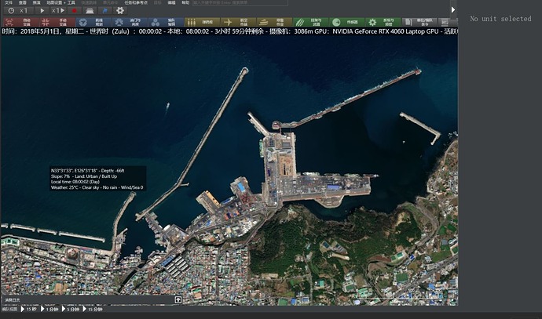The width and height of the screenshot is (542, 319).
Task: Click the red automatic engage toolbar button
Action: click(x=20, y=23)
